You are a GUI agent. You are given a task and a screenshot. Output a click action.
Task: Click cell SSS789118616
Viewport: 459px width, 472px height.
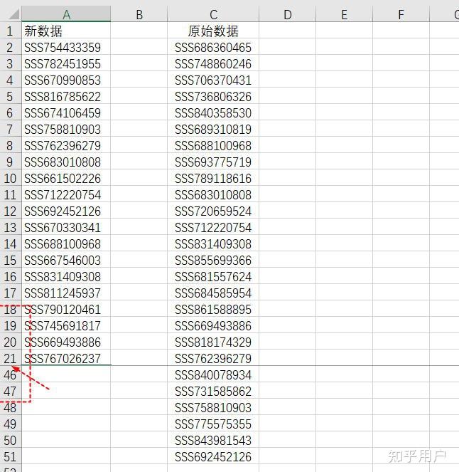coord(213,178)
